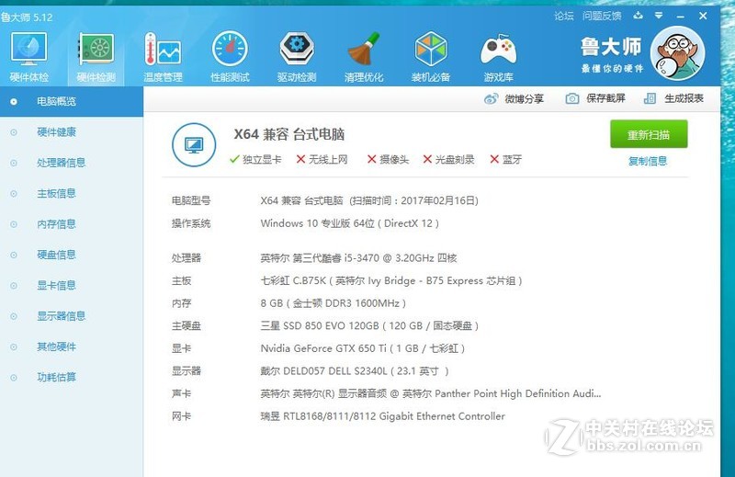Screen dimensions: 735x477
Task: Click the 七彩虹 C.B75K motherboard value
Action: (391, 280)
